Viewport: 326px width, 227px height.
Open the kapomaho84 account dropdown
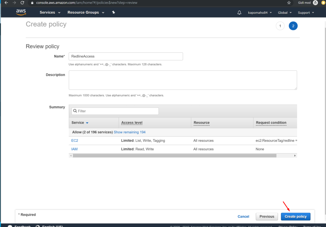260,13
